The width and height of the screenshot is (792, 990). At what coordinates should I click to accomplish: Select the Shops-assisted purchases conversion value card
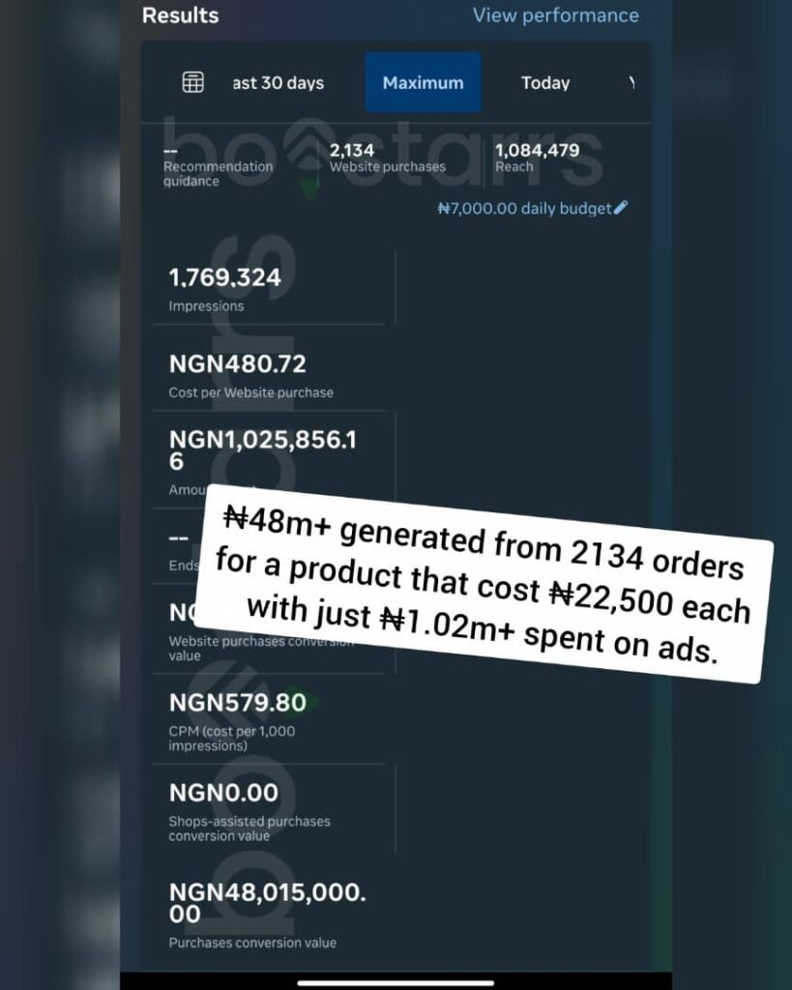click(267, 810)
